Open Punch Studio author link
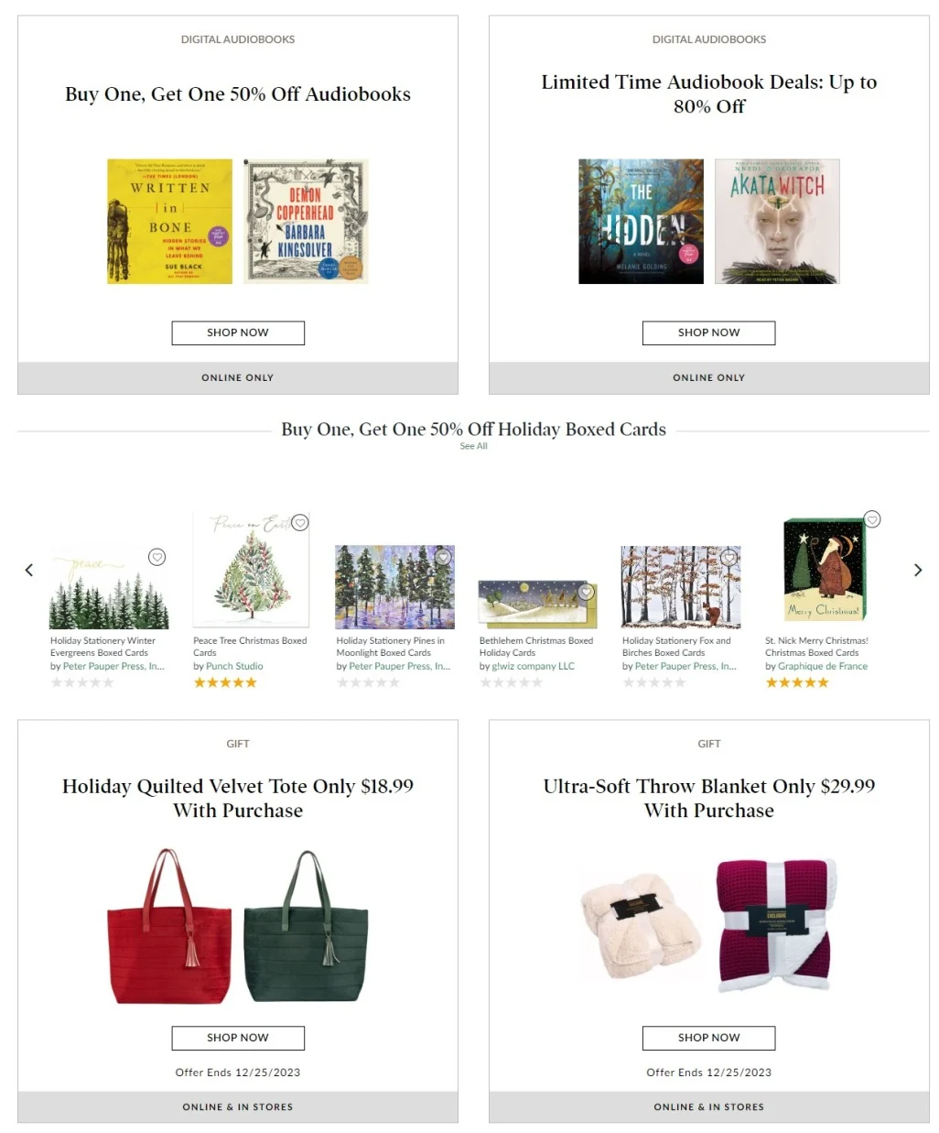 234,666
